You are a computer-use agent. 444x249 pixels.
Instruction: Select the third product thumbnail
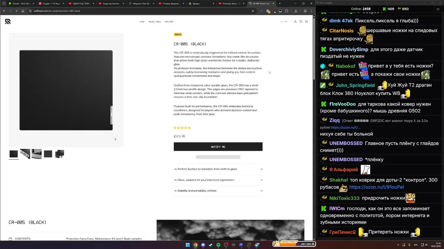(x=36, y=154)
